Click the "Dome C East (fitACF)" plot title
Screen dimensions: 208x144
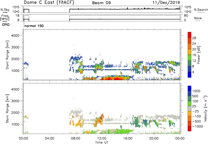49,3
